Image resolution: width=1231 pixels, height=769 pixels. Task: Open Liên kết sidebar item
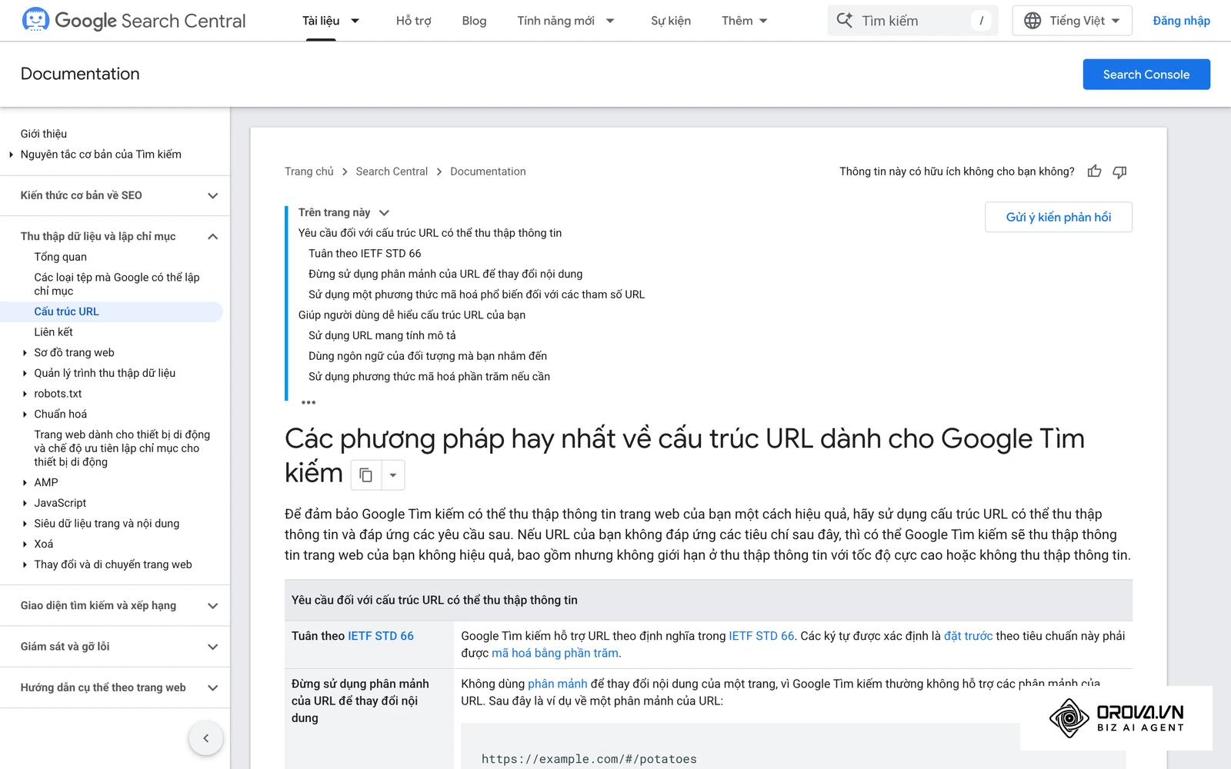pyautogui.click(x=53, y=332)
